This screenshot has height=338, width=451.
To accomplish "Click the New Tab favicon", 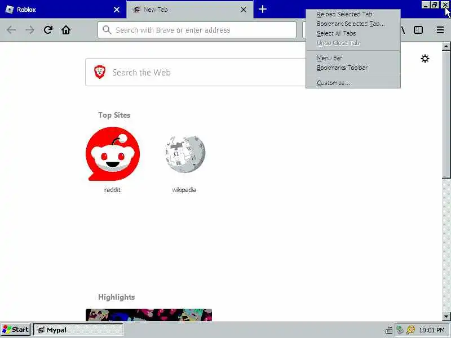I will [x=136, y=10].
